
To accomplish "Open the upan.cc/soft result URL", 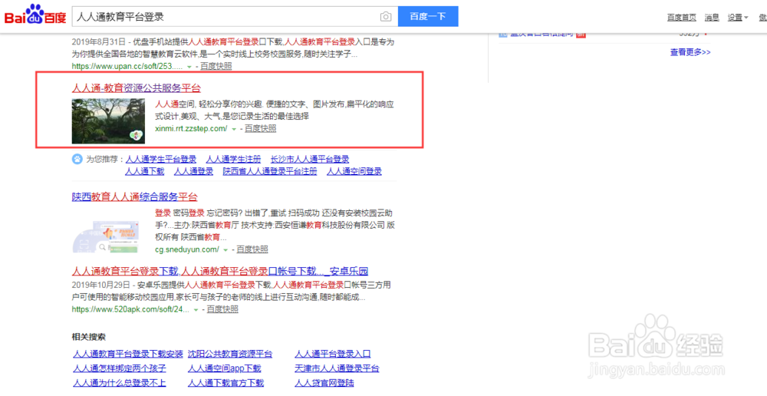I will (127, 66).
